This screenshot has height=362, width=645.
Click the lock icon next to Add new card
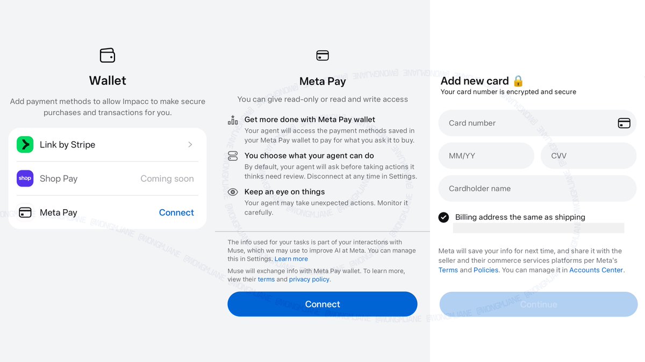518,81
